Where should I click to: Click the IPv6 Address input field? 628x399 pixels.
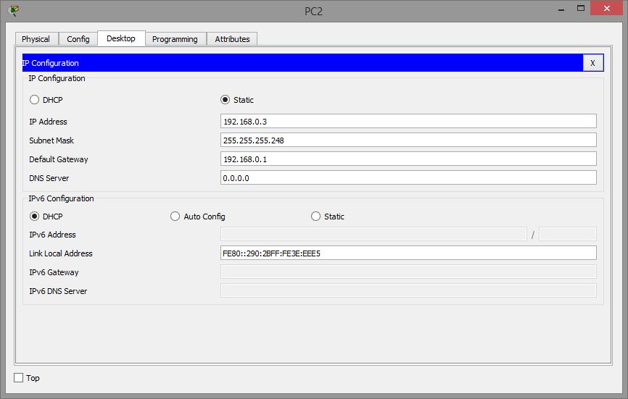373,234
